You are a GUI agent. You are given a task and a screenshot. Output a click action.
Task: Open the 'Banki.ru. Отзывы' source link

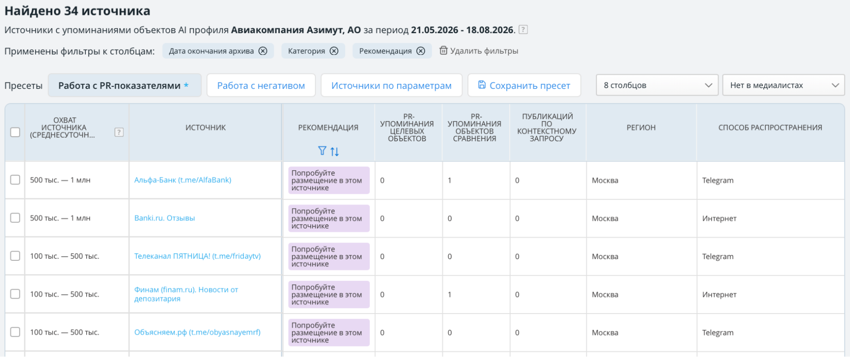click(x=165, y=218)
